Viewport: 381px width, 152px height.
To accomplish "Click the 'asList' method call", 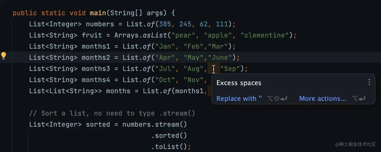I will (x=155, y=35).
